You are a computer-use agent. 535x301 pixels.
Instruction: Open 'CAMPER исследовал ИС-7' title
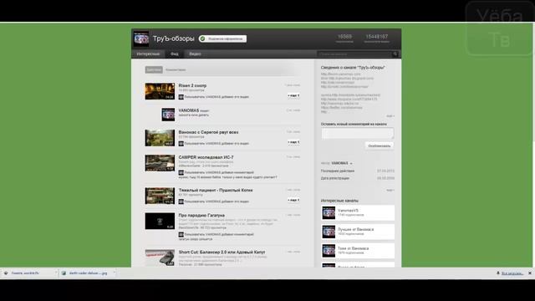pos(206,157)
